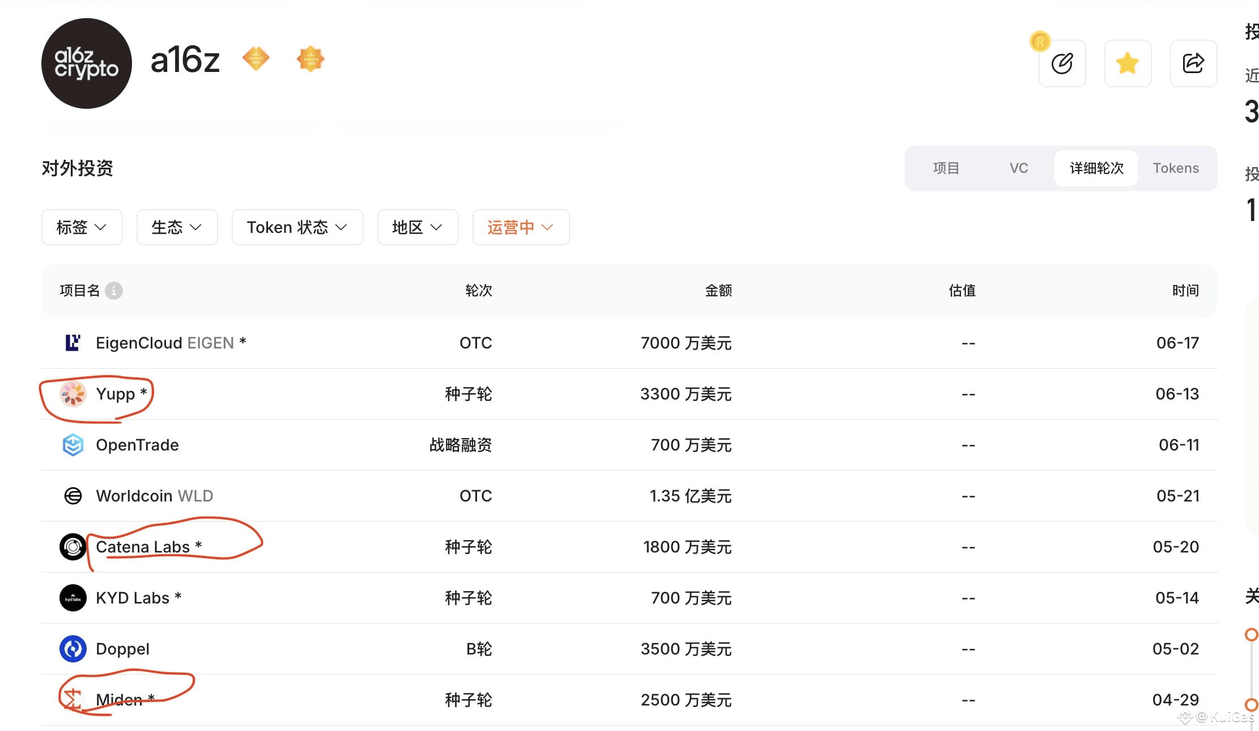The image size is (1259, 731).
Task: Click the a16z title text
Action: pos(185,60)
